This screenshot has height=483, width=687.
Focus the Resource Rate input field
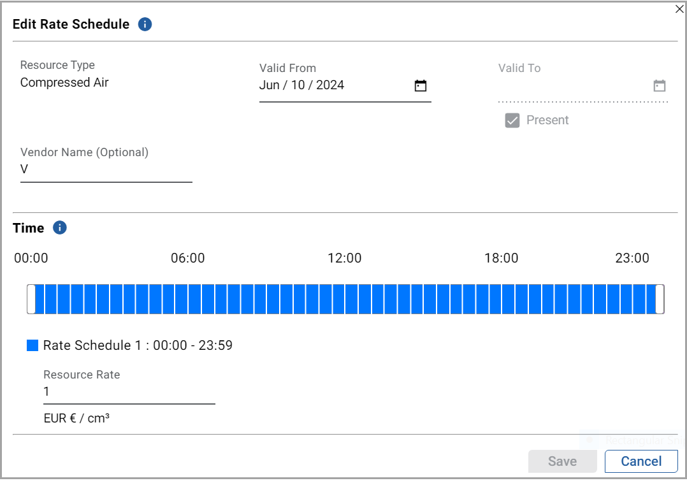click(x=129, y=392)
